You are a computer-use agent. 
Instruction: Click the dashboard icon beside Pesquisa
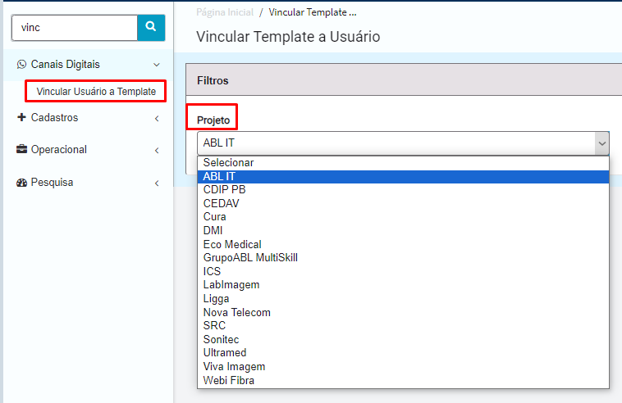(x=21, y=183)
